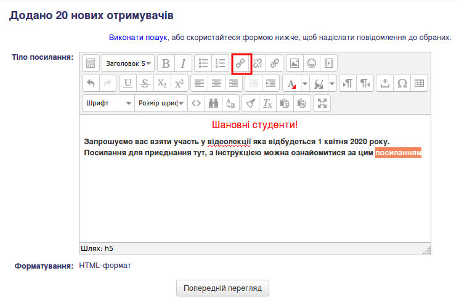459x305 pixels.
Task: Insert Moodle media with filmstrip icon
Action: tap(329, 63)
